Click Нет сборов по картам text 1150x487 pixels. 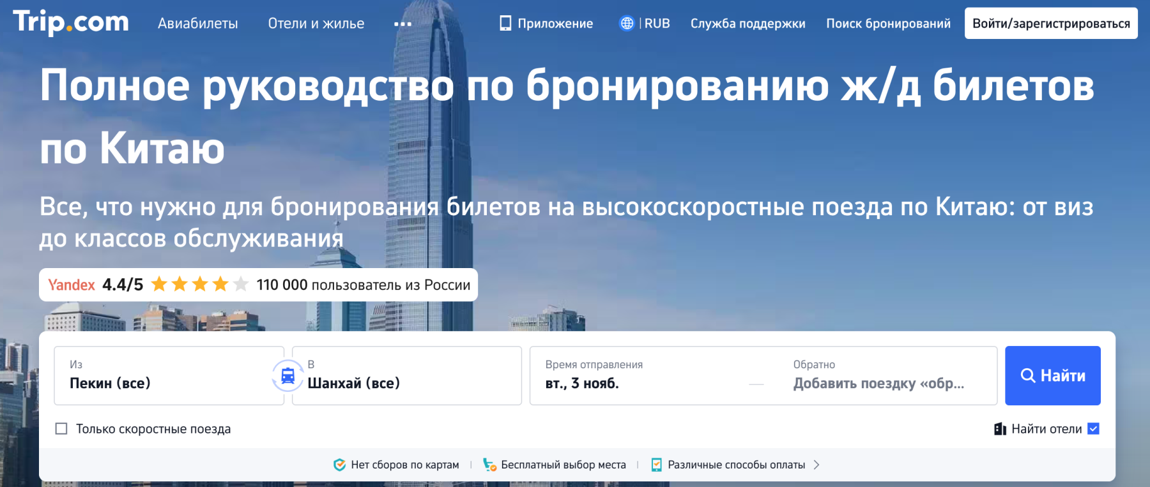coord(405,465)
